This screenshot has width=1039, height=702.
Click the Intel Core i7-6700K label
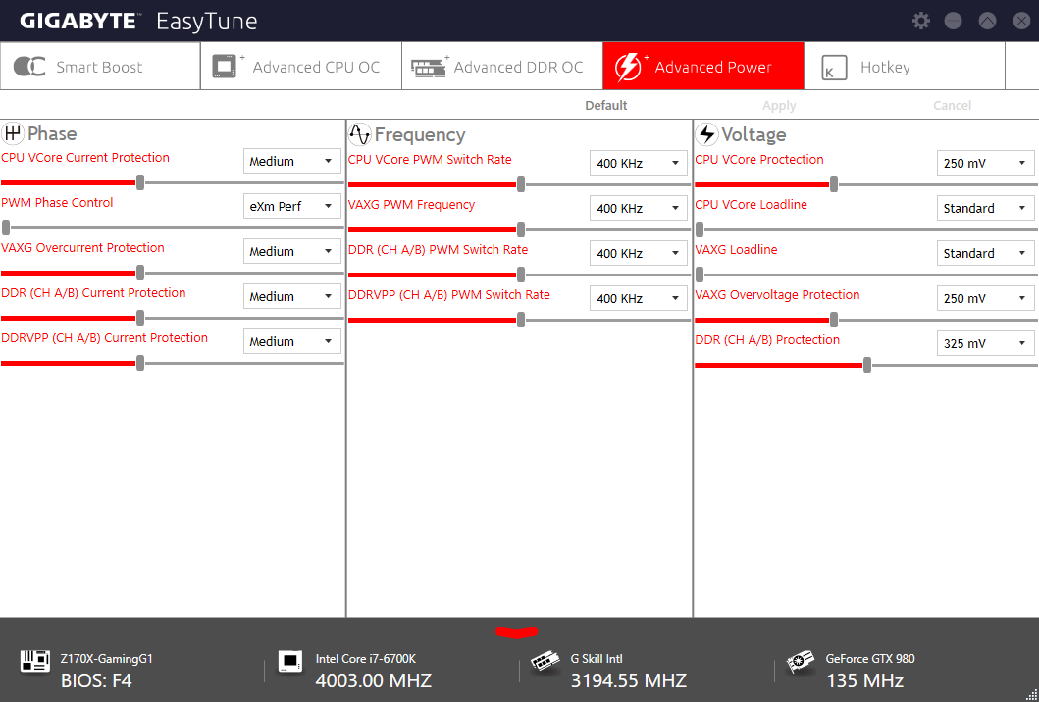click(x=366, y=659)
